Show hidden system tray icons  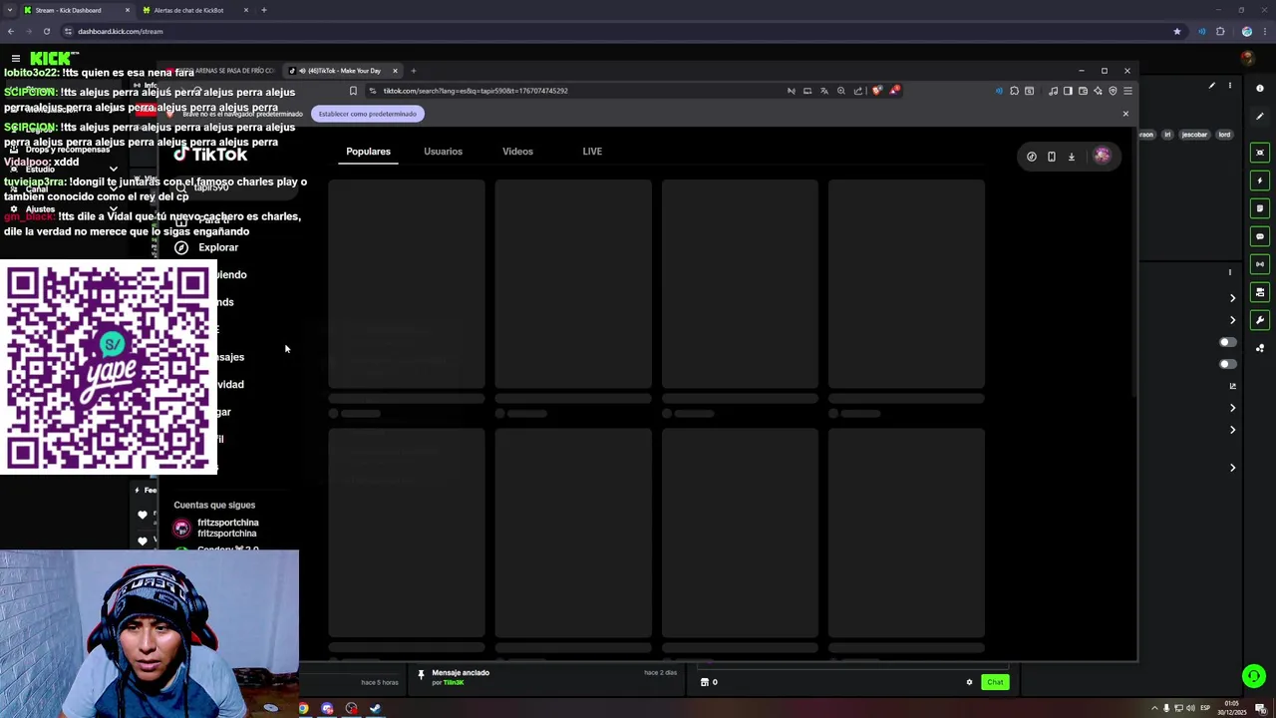pyautogui.click(x=1154, y=709)
